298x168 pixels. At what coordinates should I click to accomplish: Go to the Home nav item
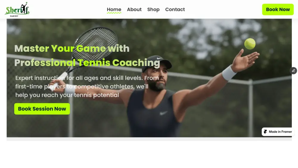coord(114,10)
